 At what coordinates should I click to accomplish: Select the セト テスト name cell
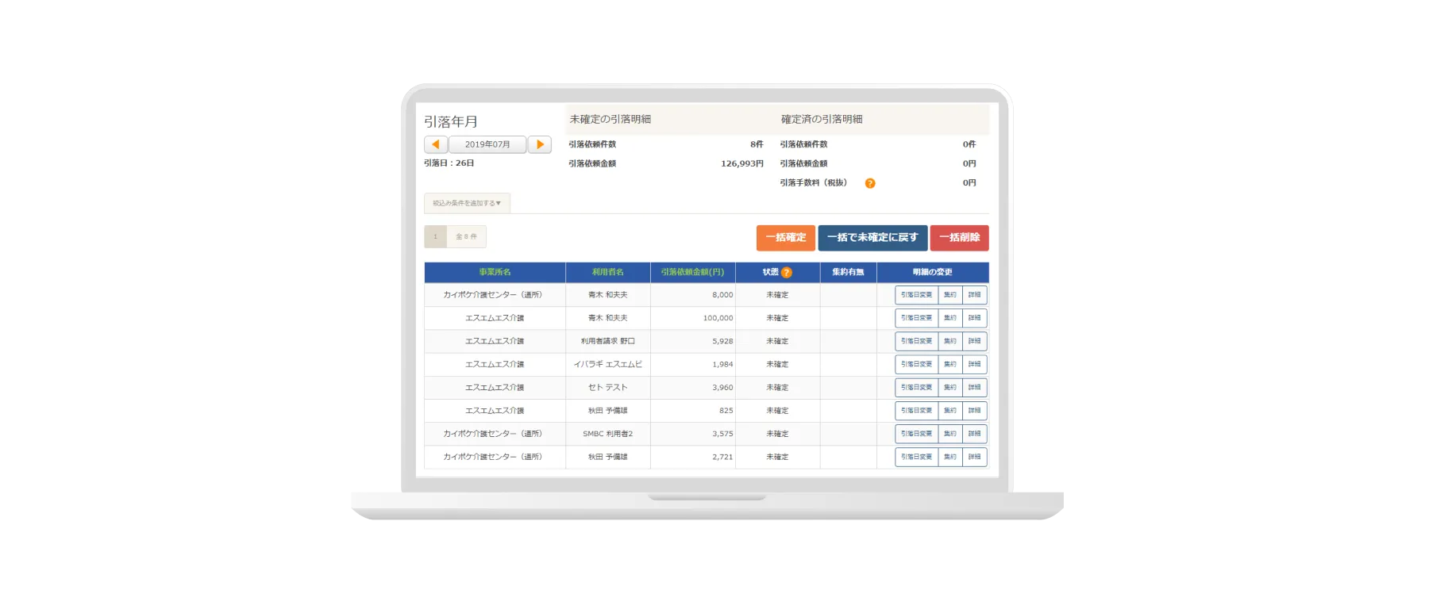[x=607, y=388]
